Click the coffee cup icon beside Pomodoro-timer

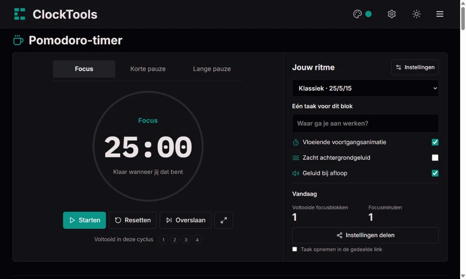[18, 40]
